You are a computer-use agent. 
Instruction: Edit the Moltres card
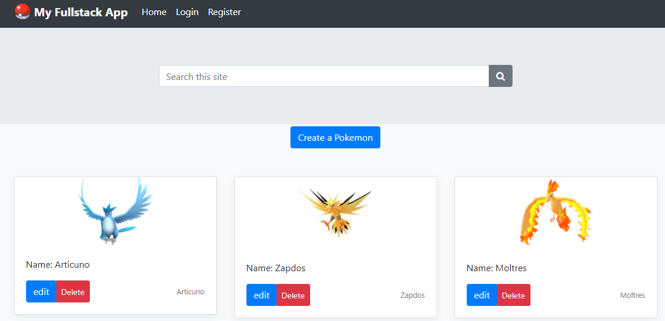(x=482, y=295)
